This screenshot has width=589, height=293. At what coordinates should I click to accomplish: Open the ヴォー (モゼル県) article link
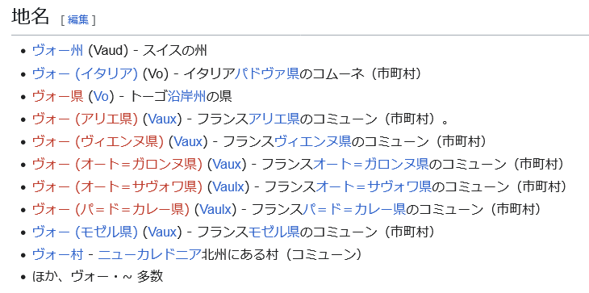(86, 232)
